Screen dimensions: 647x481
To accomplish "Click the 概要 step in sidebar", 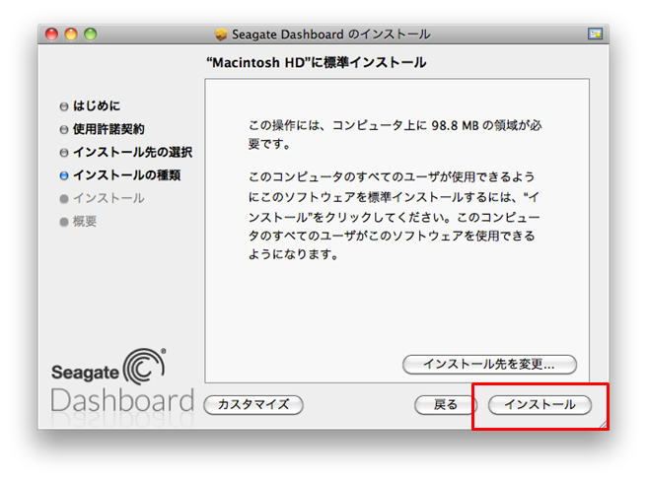I will pos(85,222).
